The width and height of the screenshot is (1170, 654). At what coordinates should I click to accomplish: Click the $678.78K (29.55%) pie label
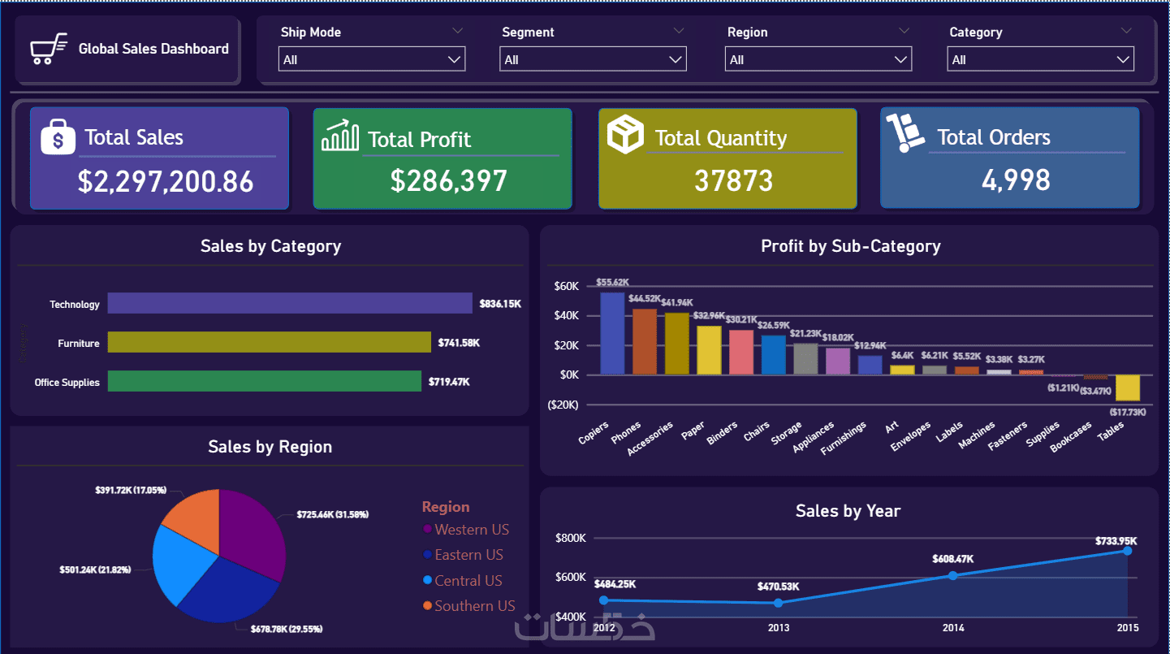pos(285,629)
